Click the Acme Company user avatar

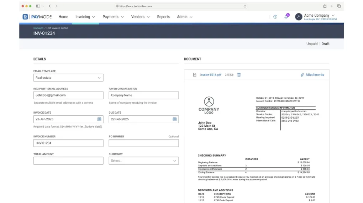click(299, 17)
